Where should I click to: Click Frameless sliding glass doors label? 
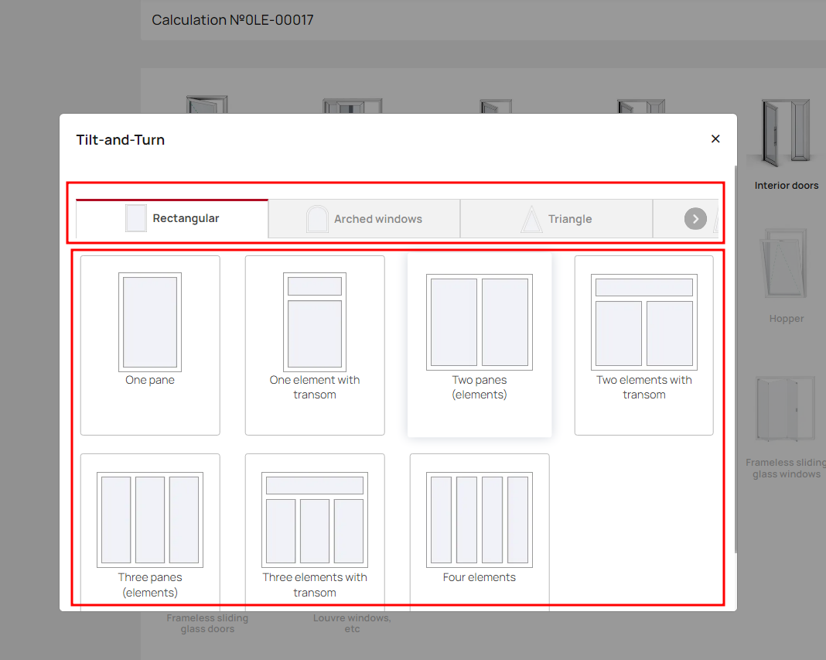(x=207, y=623)
